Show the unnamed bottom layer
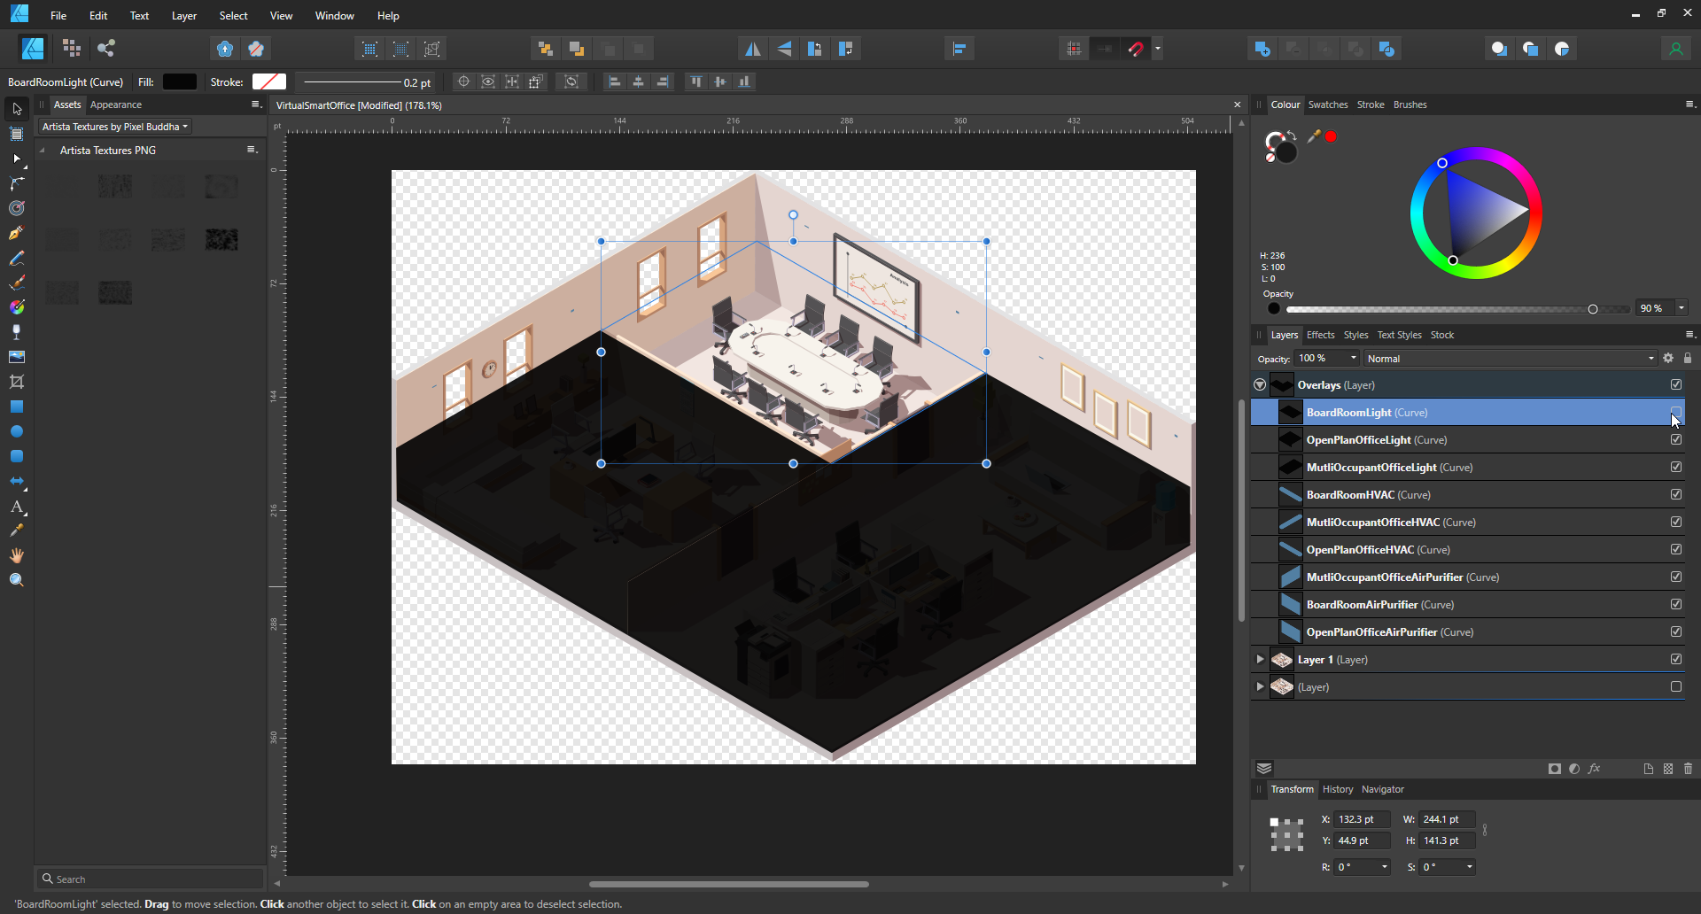 click(1676, 686)
